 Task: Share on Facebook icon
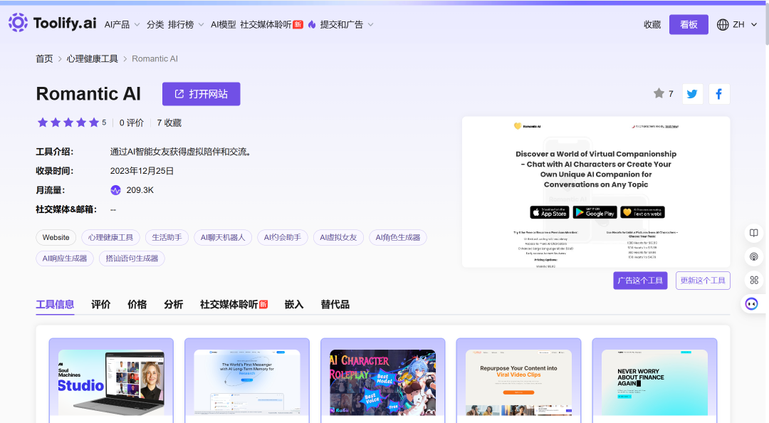tap(719, 94)
